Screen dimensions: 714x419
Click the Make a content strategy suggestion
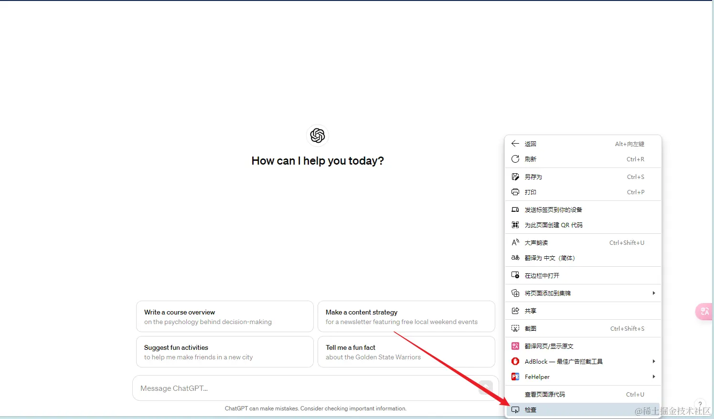click(x=406, y=316)
